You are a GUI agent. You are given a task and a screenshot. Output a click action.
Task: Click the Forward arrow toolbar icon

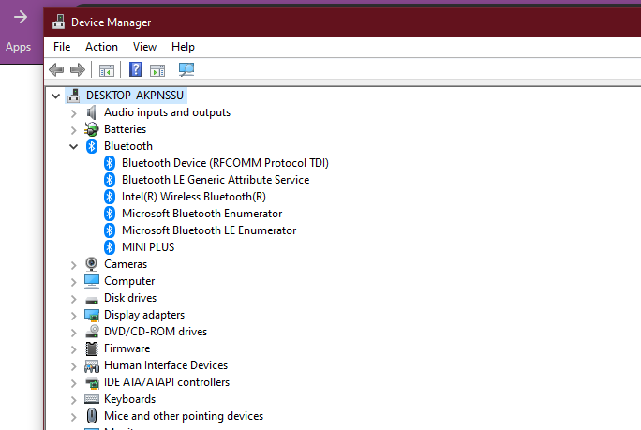(x=78, y=70)
